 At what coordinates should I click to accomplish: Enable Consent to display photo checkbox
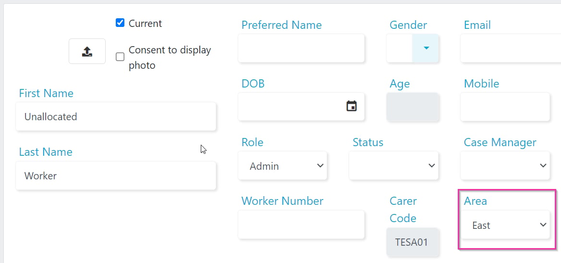(x=120, y=57)
